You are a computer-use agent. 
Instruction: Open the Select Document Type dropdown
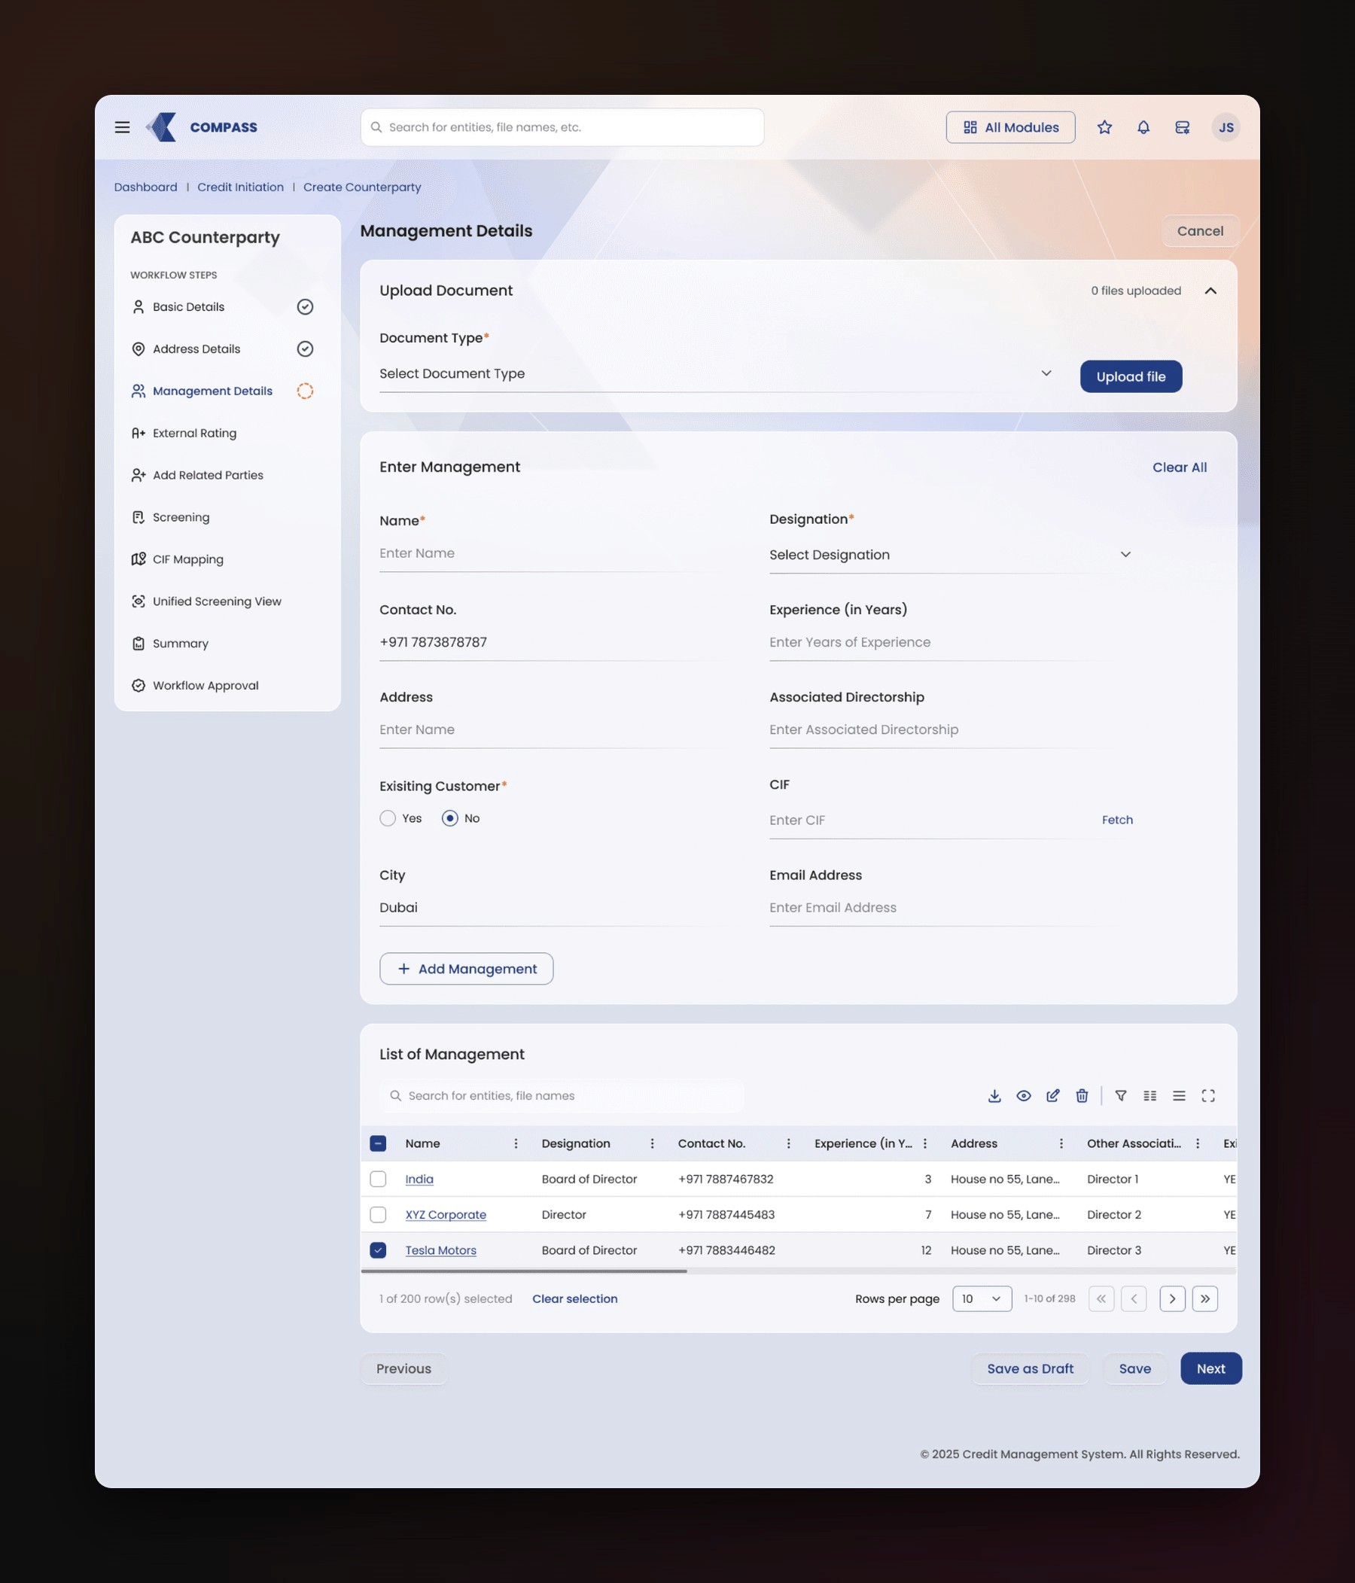(x=717, y=373)
